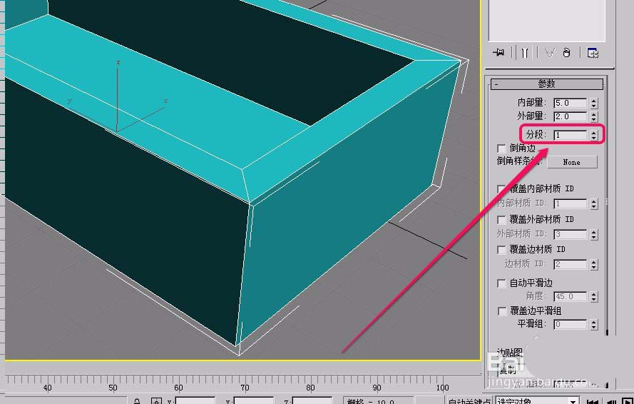Enable 覆盖边材质 ID checkbox
The image size is (634, 404).
pos(501,249)
